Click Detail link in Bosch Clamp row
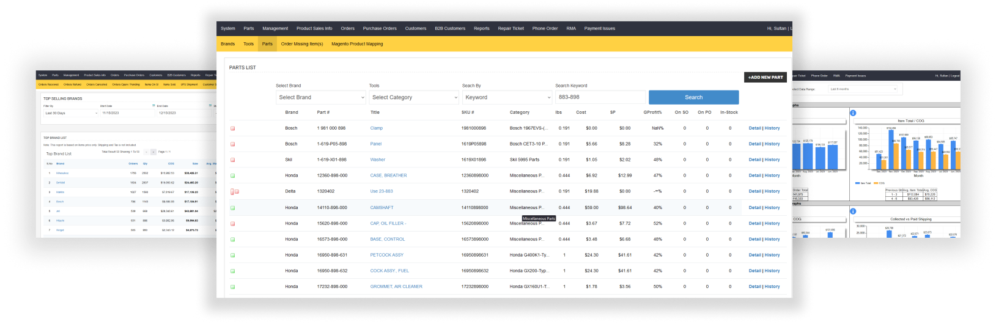The width and height of the screenshot is (996, 324). 755,128
